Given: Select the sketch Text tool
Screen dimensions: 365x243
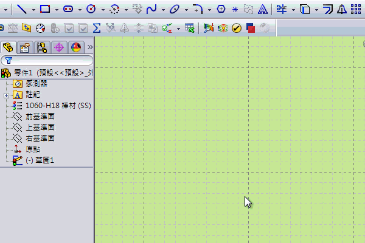Looking at the screenshot, I should click(x=263, y=9).
